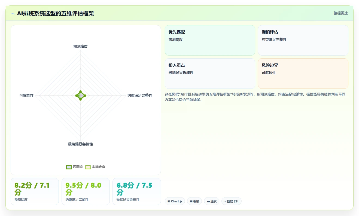Click the 进度 tag
Image resolution: width=359 pixels, height=216 pixels.
coord(212,201)
